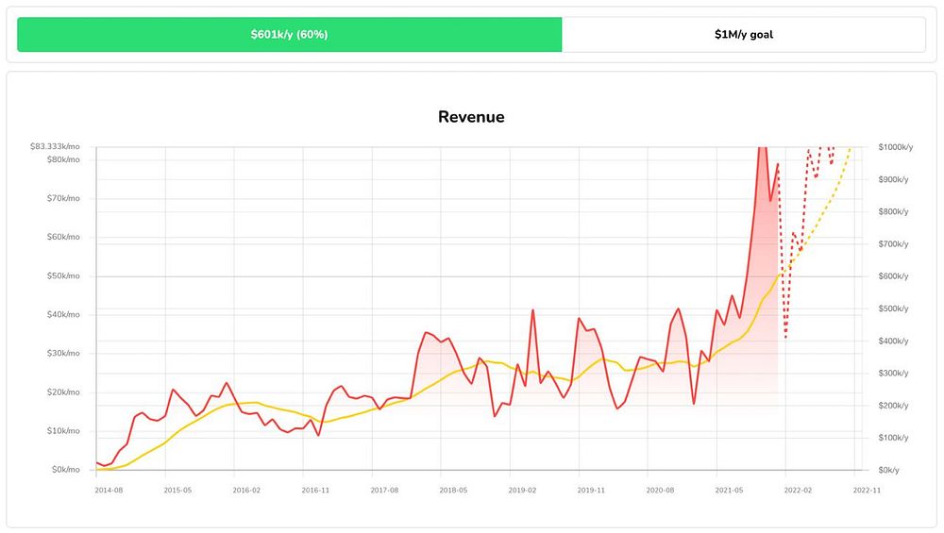Click the $200k/y right axis label
This screenshot has width=944, height=533.
pos(893,405)
